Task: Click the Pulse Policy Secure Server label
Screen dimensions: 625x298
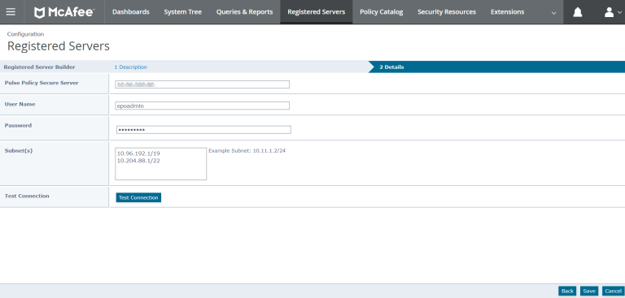Action: [42, 83]
